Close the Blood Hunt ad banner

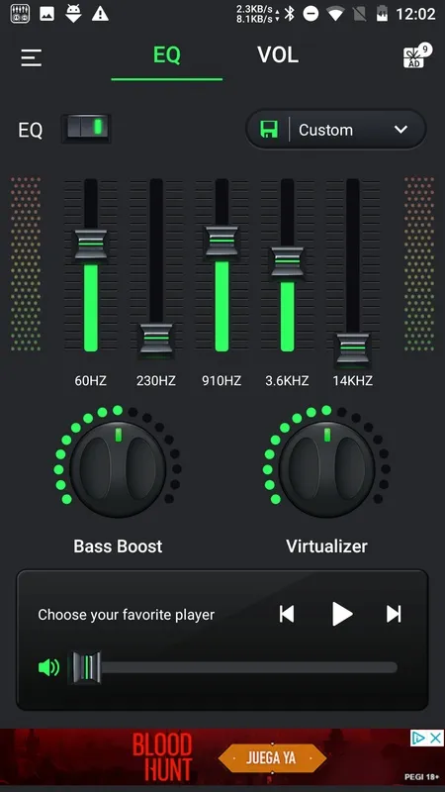pos(436,738)
